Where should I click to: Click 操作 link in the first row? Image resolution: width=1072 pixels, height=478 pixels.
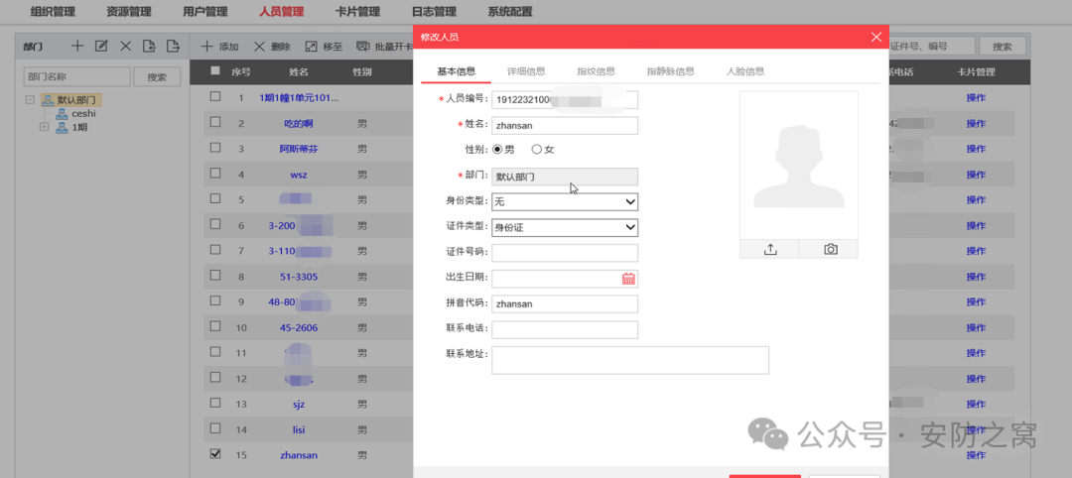click(x=976, y=97)
